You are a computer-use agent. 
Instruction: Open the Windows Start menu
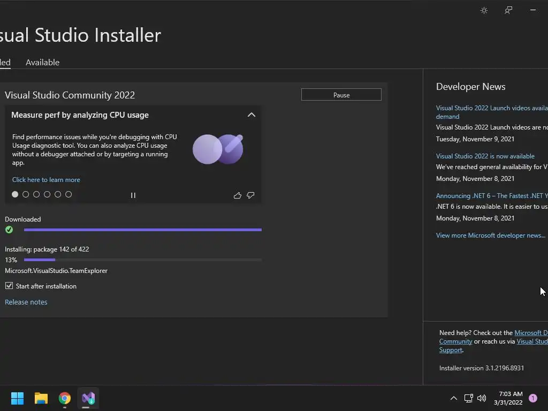click(x=17, y=398)
